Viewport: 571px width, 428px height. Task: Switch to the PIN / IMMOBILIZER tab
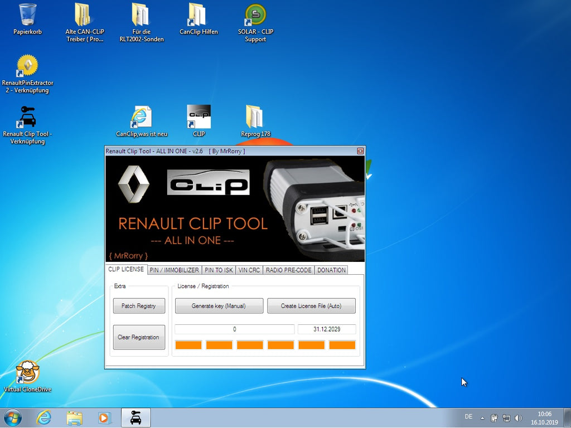[174, 270]
